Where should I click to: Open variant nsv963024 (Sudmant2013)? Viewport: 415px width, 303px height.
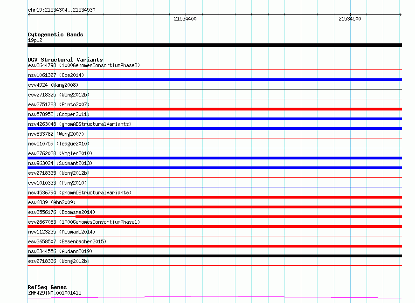(x=60, y=163)
